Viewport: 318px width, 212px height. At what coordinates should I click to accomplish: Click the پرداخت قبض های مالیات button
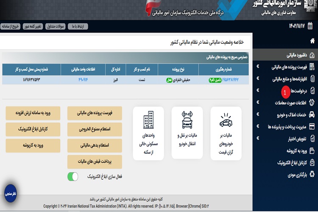coord(95,162)
